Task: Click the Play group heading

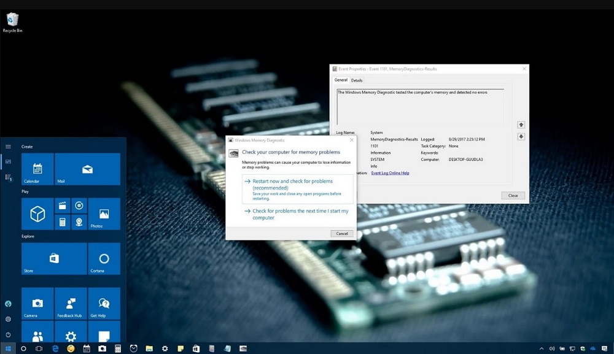Action: click(x=25, y=191)
